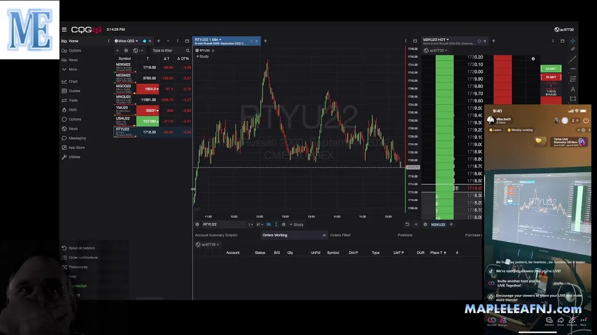Image resolution: width=597 pixels, height=335 pixels.
Task: Sort by the Place T column header
Action: coord(438,253)
